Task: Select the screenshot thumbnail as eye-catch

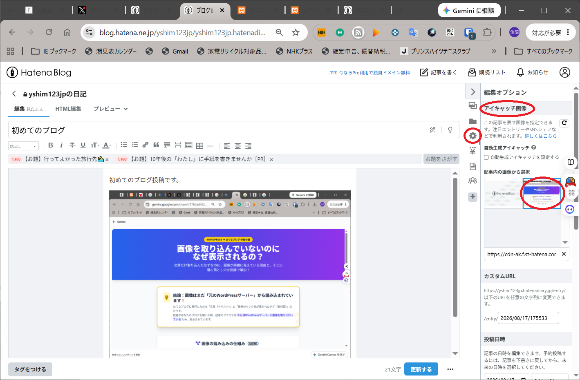Action: coord(542,193)
